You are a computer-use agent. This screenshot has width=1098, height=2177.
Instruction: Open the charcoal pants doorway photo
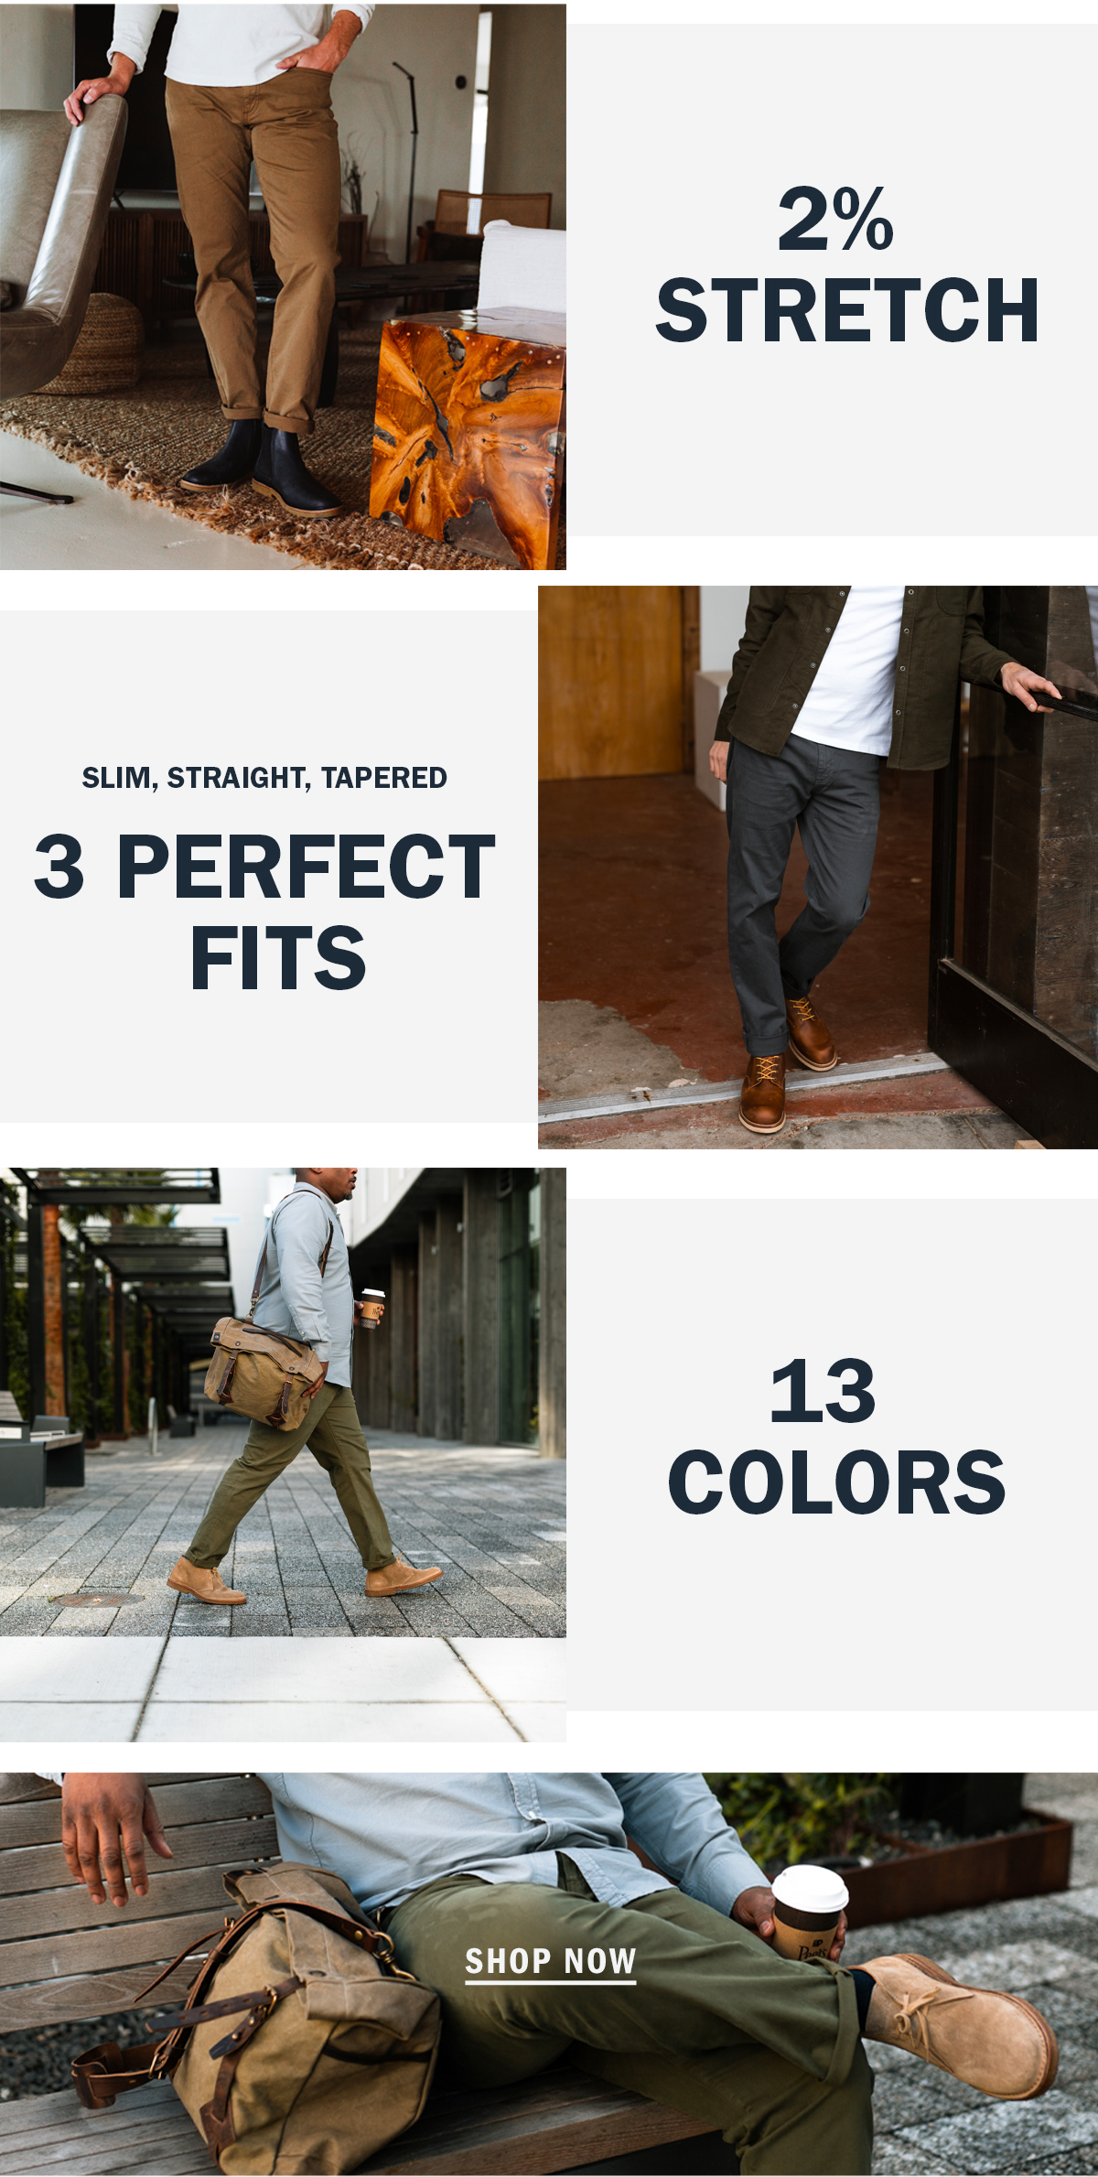pyautogui.click(x=818, y=867)
